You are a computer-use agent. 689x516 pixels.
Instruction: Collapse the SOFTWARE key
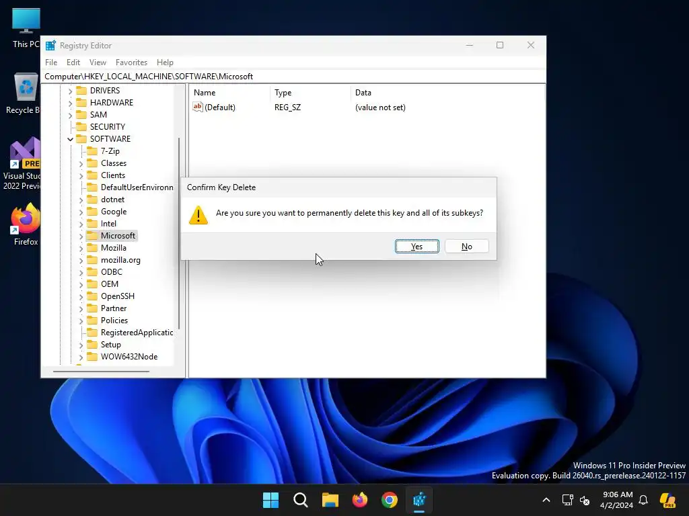(70, 139)
